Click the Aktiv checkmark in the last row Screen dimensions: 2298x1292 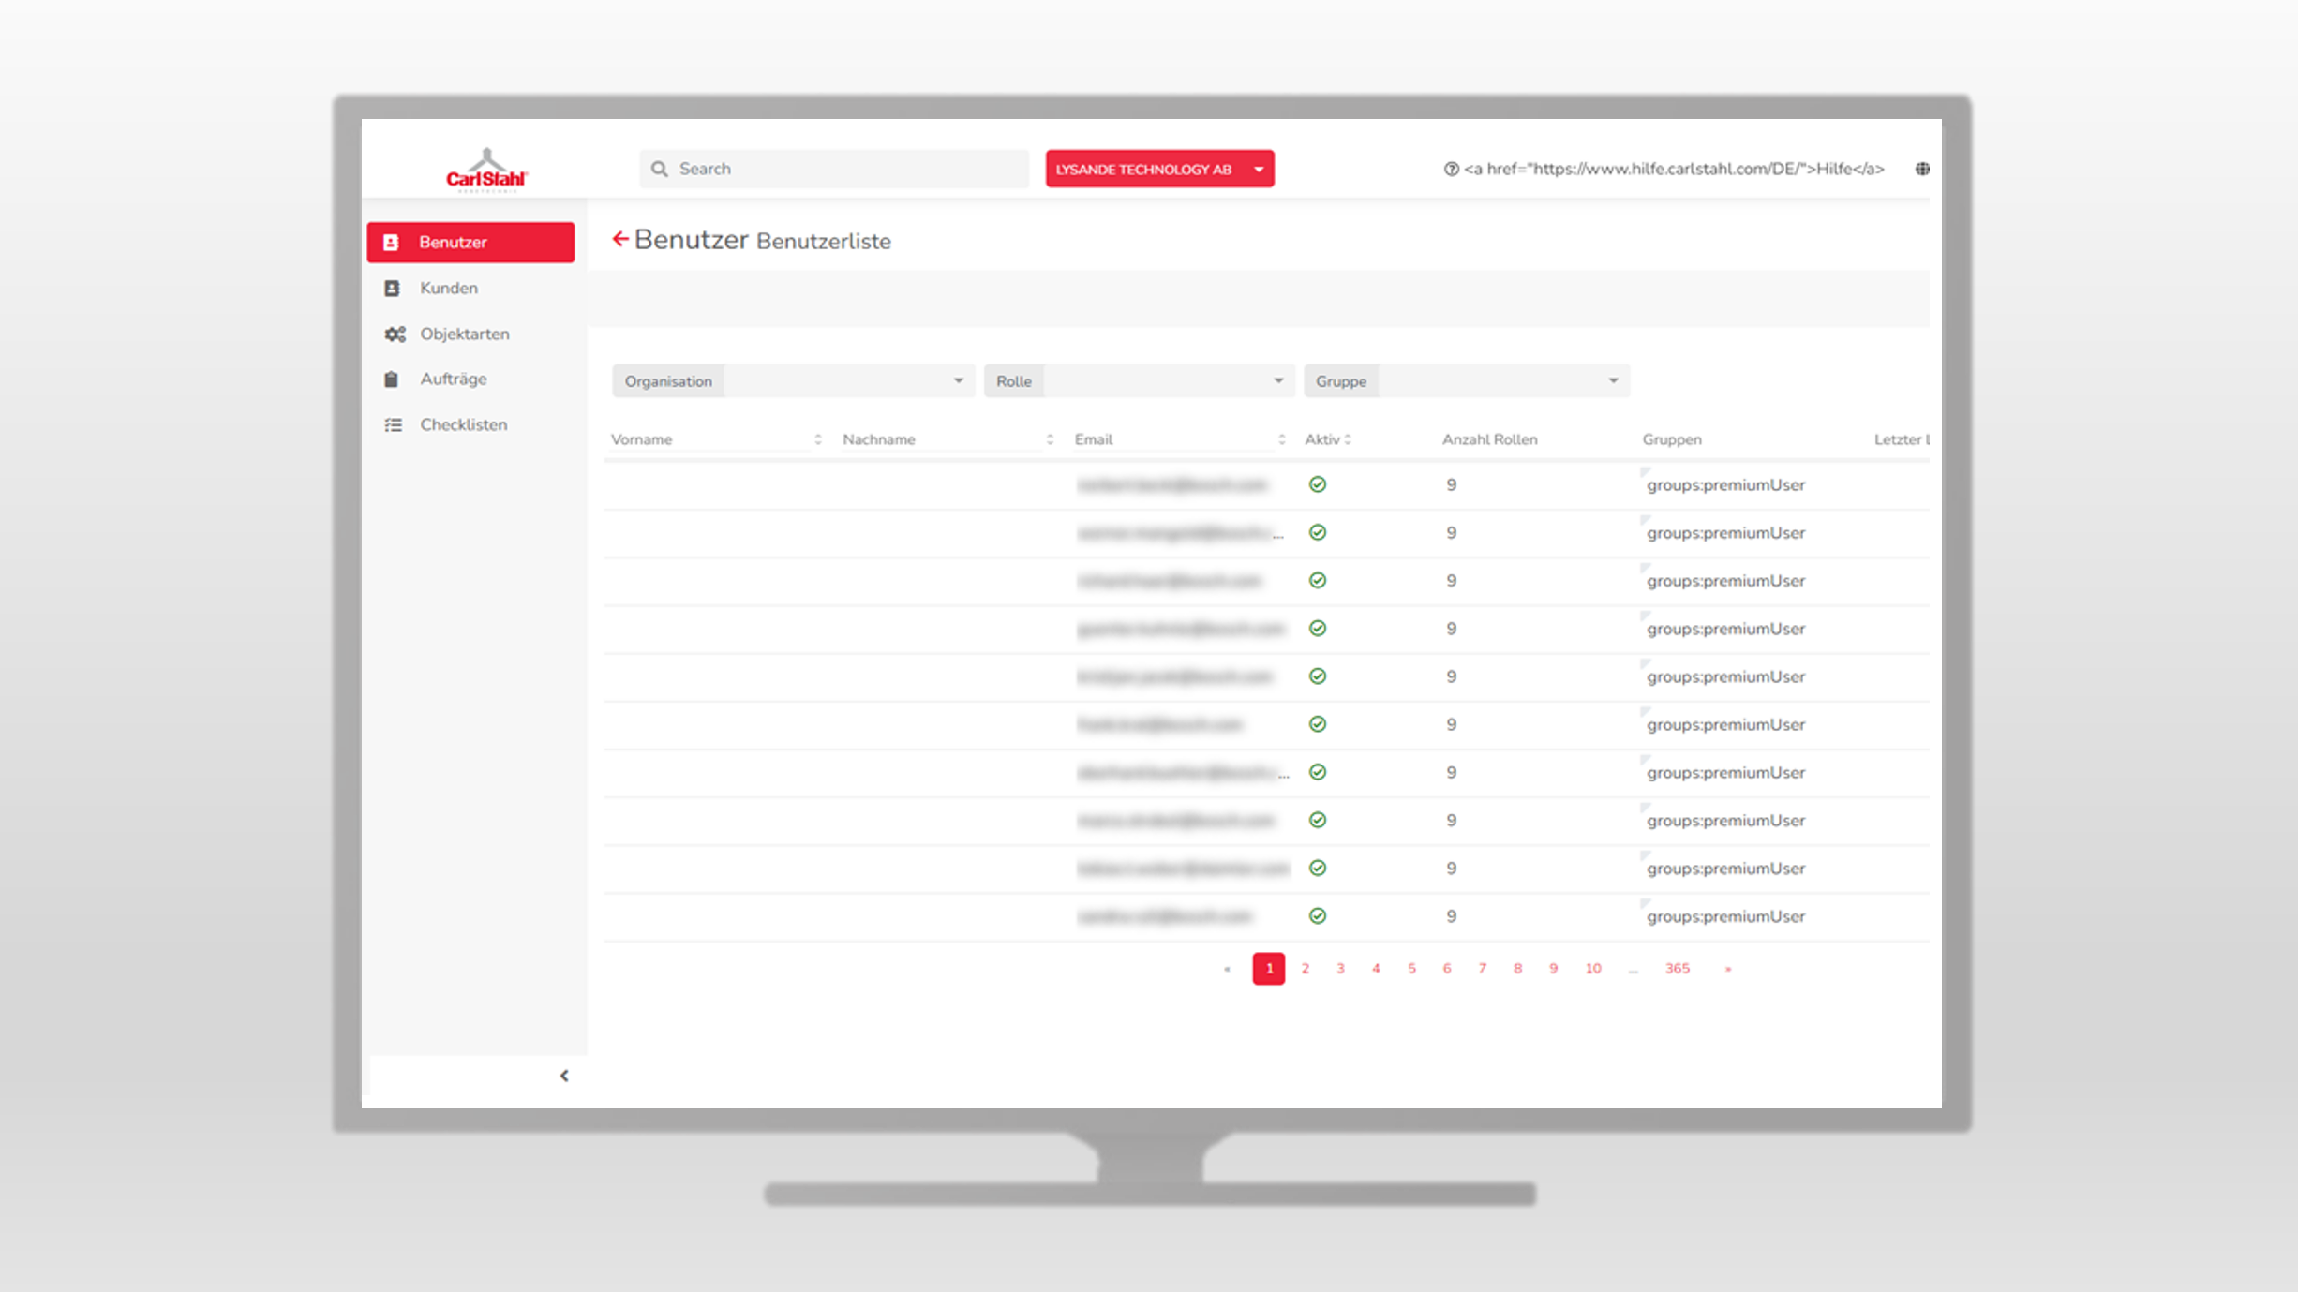pos(1318,916)
